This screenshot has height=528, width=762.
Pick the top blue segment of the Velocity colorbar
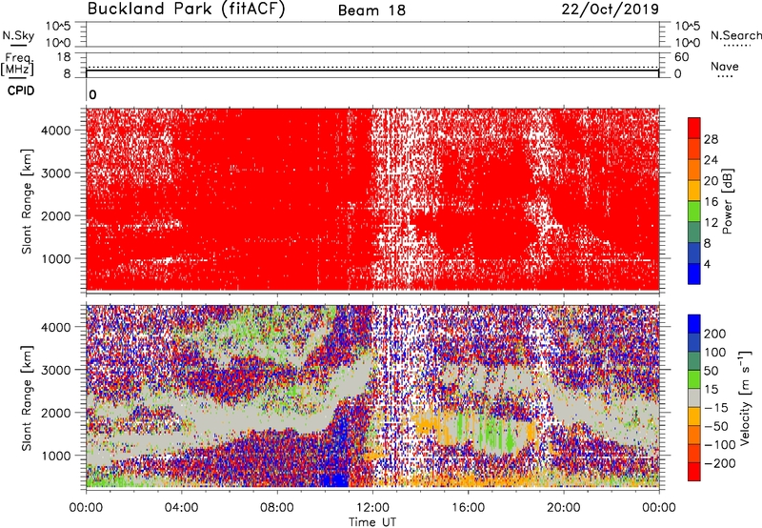pos(694,324)
